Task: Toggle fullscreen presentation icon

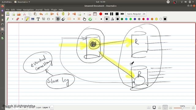Action: tap(95, 14)
